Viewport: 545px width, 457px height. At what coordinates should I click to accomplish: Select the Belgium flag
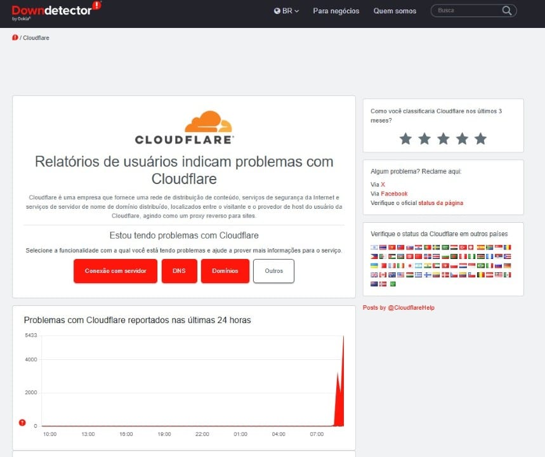(481, 275)
